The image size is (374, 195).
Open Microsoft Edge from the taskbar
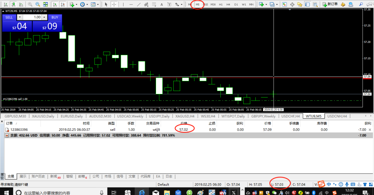142,192
